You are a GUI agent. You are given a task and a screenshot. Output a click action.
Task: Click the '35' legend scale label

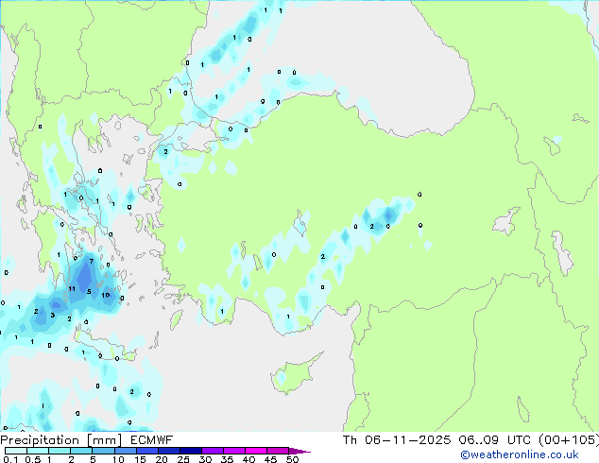coord(227,459)
